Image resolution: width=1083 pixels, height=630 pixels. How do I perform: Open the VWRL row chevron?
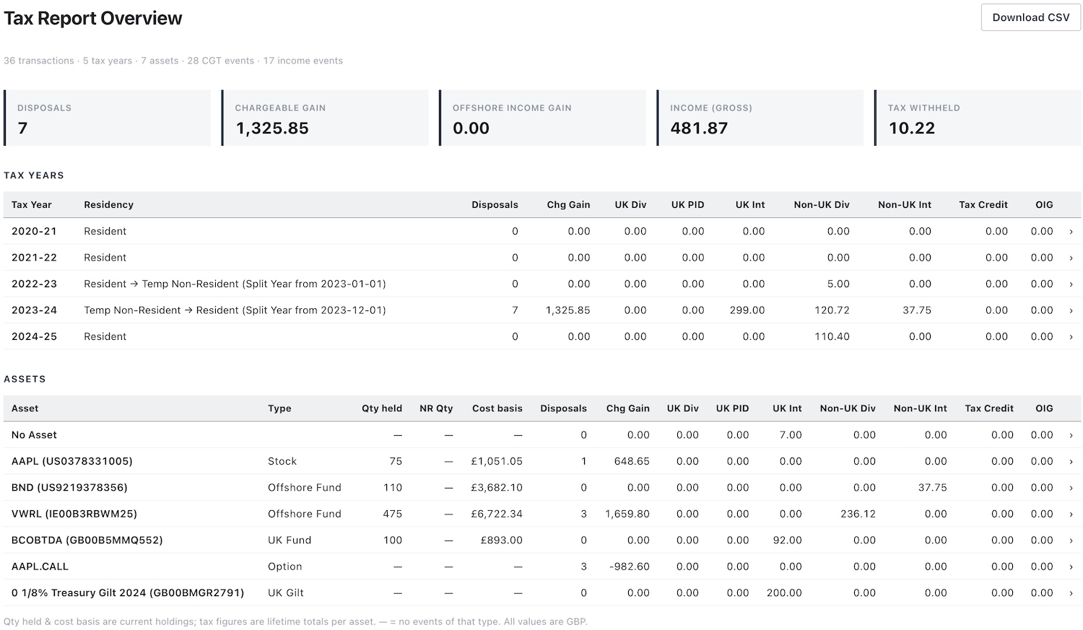(1071, 515)
